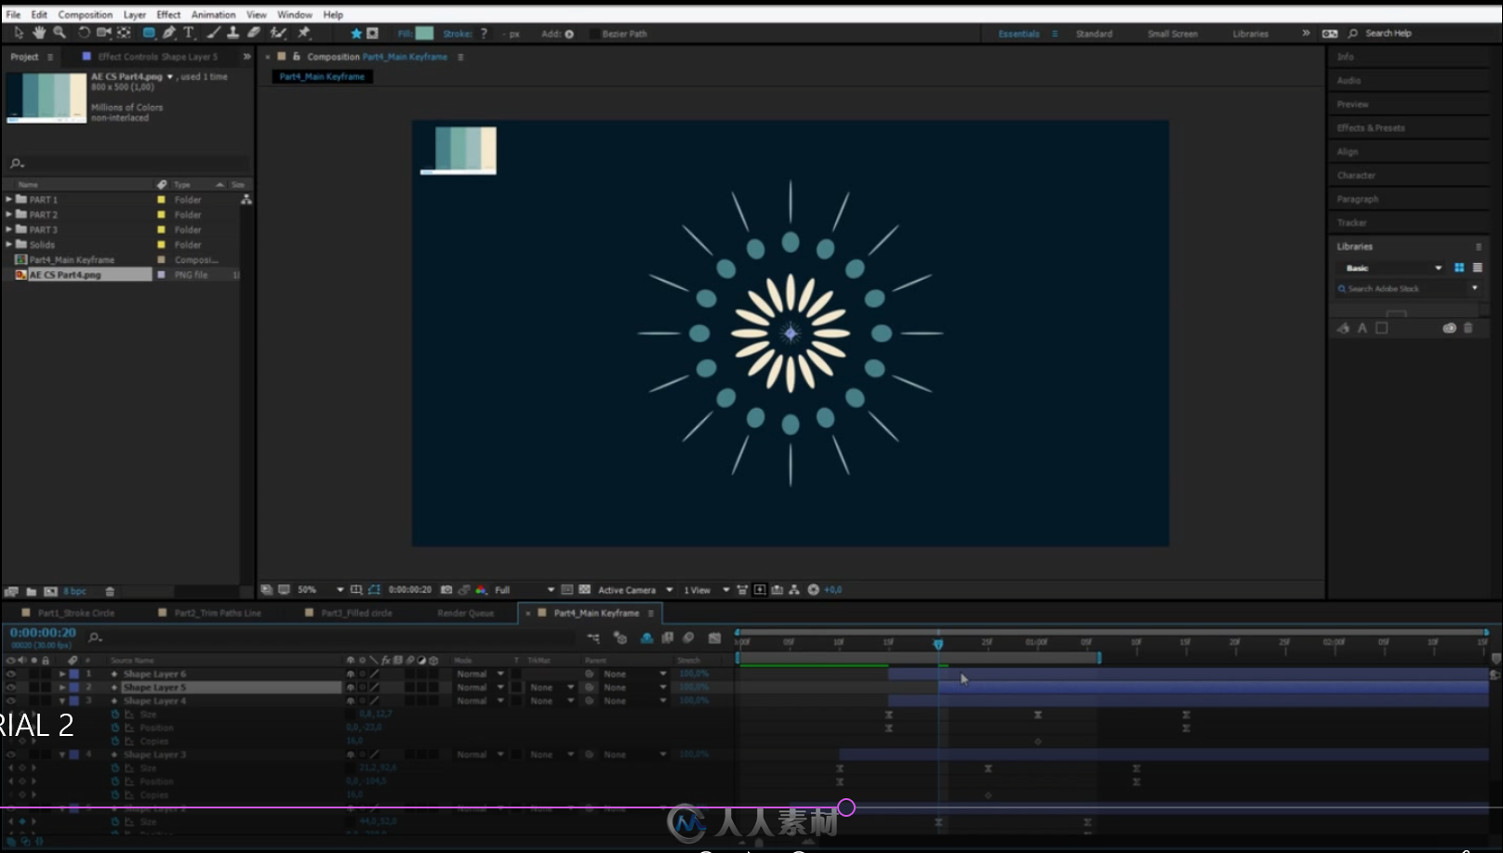This screenshot has height=853, width=1503.
Task: Delete the selected project item with the trash icon
Action: (110, 591)
